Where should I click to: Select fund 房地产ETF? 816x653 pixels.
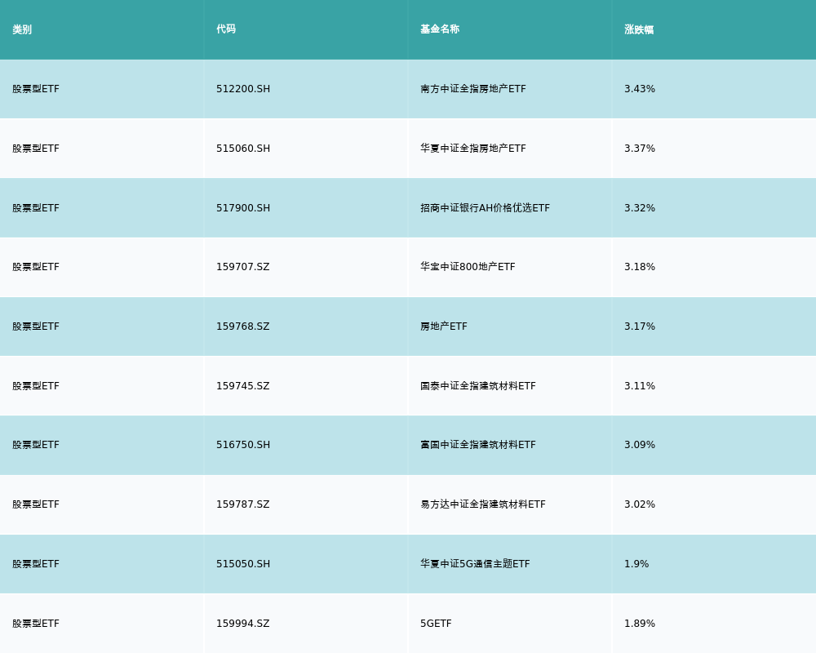tap(444, 326)
